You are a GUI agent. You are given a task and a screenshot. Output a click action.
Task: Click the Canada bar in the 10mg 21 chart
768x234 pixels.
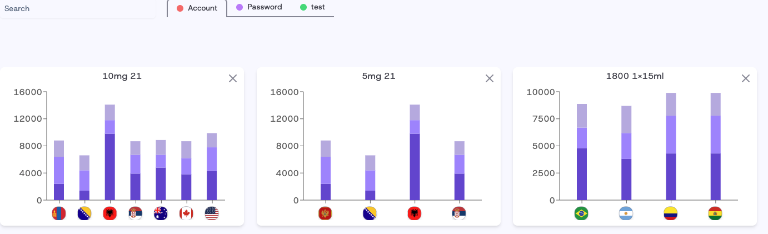[186, 171]
